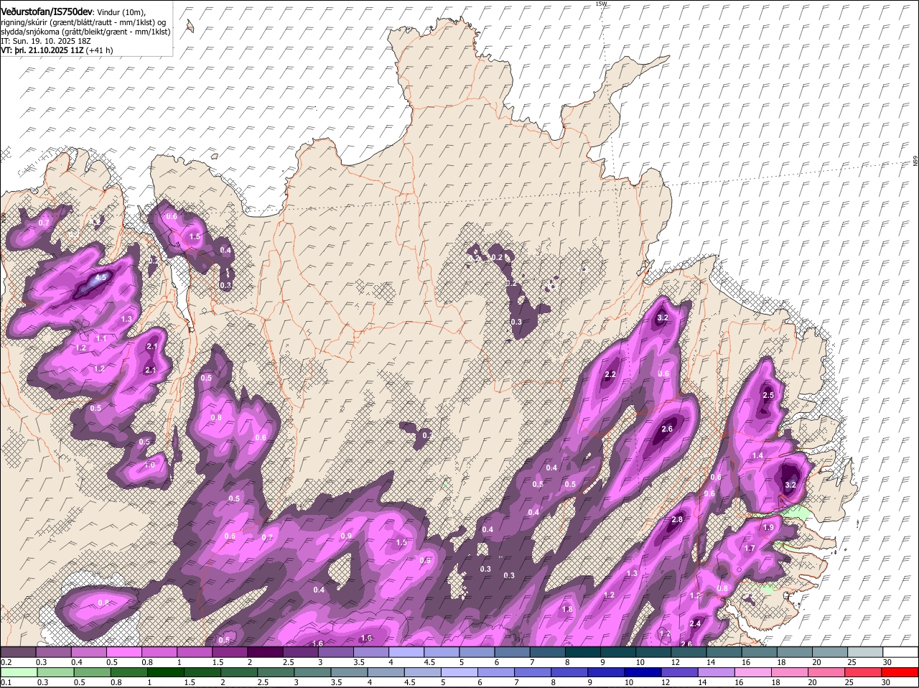The height and width of the screenshot is (688, 919).
Task: Click the light purple 14 swatch in green legend
Action: [x=717, y=672]
